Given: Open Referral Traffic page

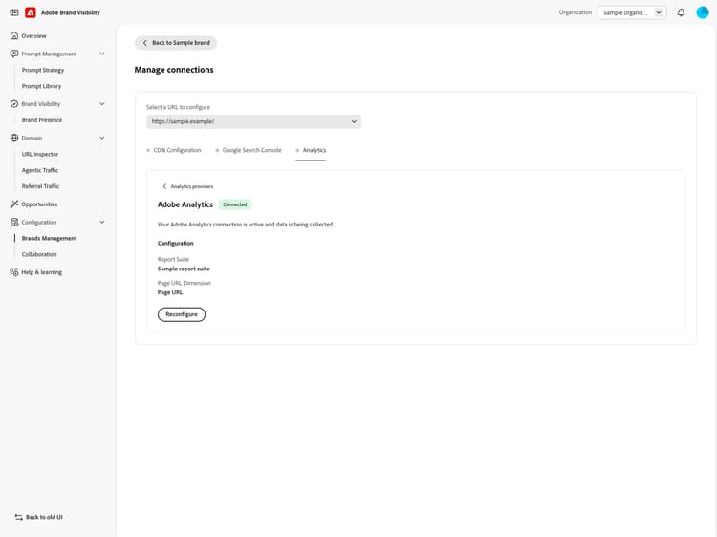Looking at the screenshot, I should point(41,186).
